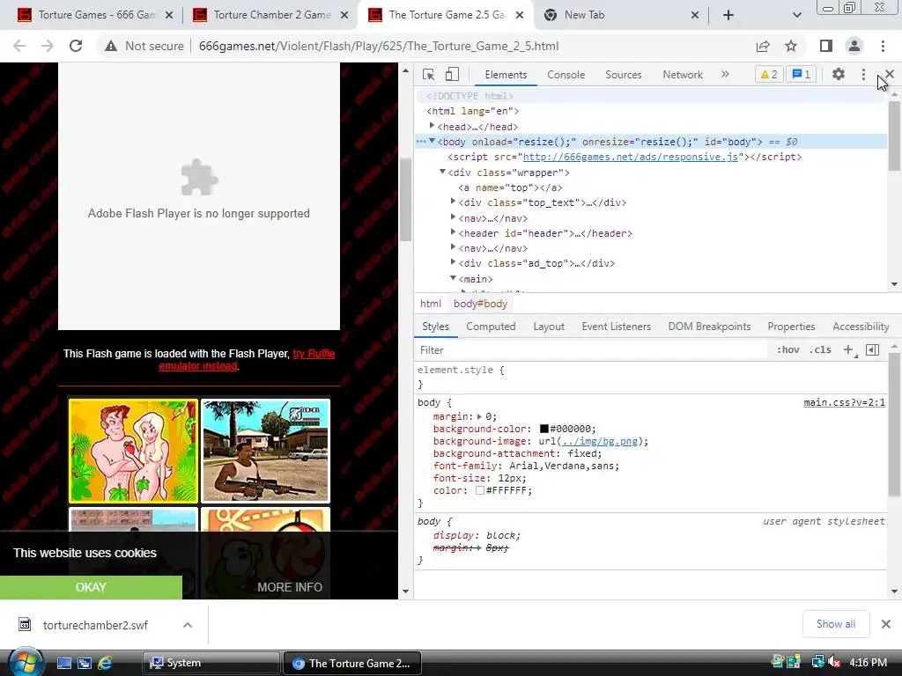Open the profile avatar menu
The width and height of the screenshot is (902, 676).
pos(854,46)
